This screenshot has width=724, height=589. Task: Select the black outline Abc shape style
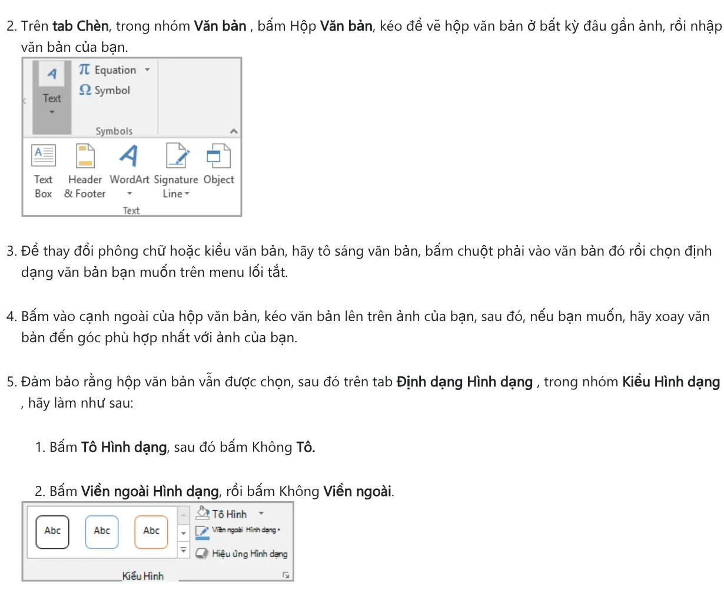(52, 532)
